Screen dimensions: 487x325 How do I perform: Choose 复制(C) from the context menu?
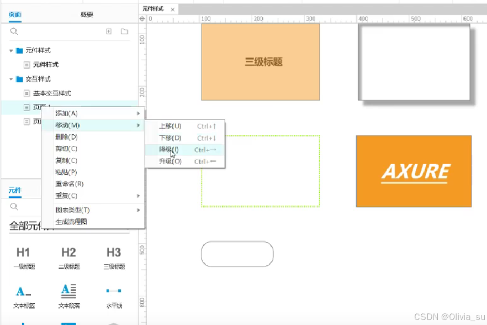(x=93, y=161)
